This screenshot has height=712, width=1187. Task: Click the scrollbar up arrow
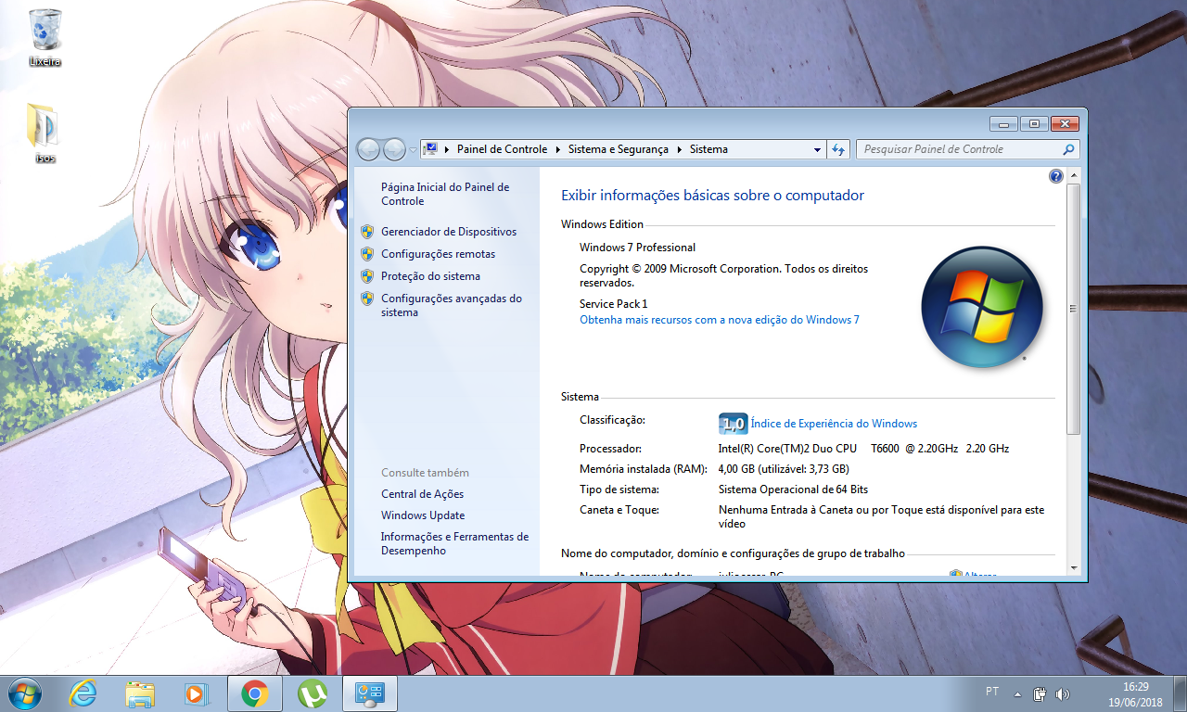point(1074,175)
